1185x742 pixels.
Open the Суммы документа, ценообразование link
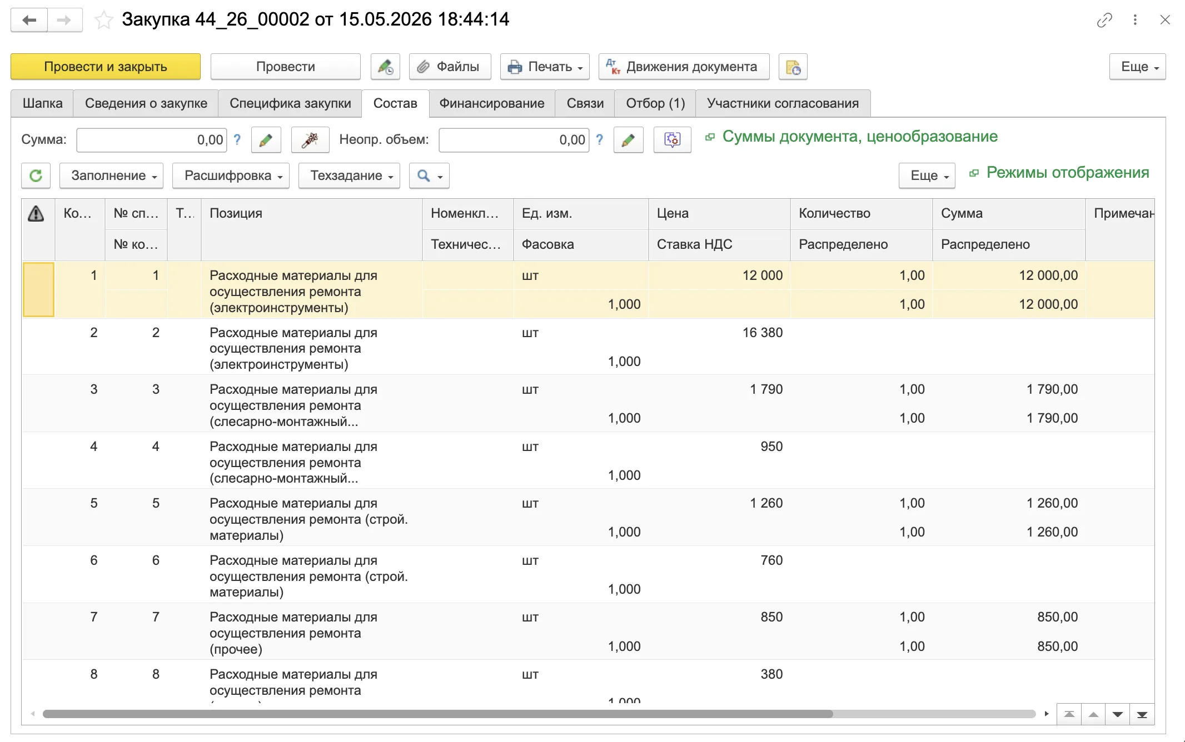(860, 137)
